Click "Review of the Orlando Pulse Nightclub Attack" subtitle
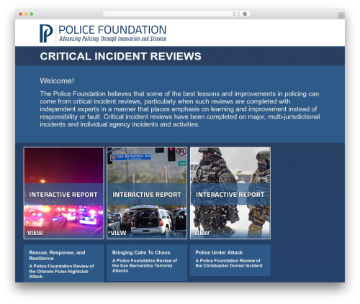The image size is (360, 304). [61, 272]
